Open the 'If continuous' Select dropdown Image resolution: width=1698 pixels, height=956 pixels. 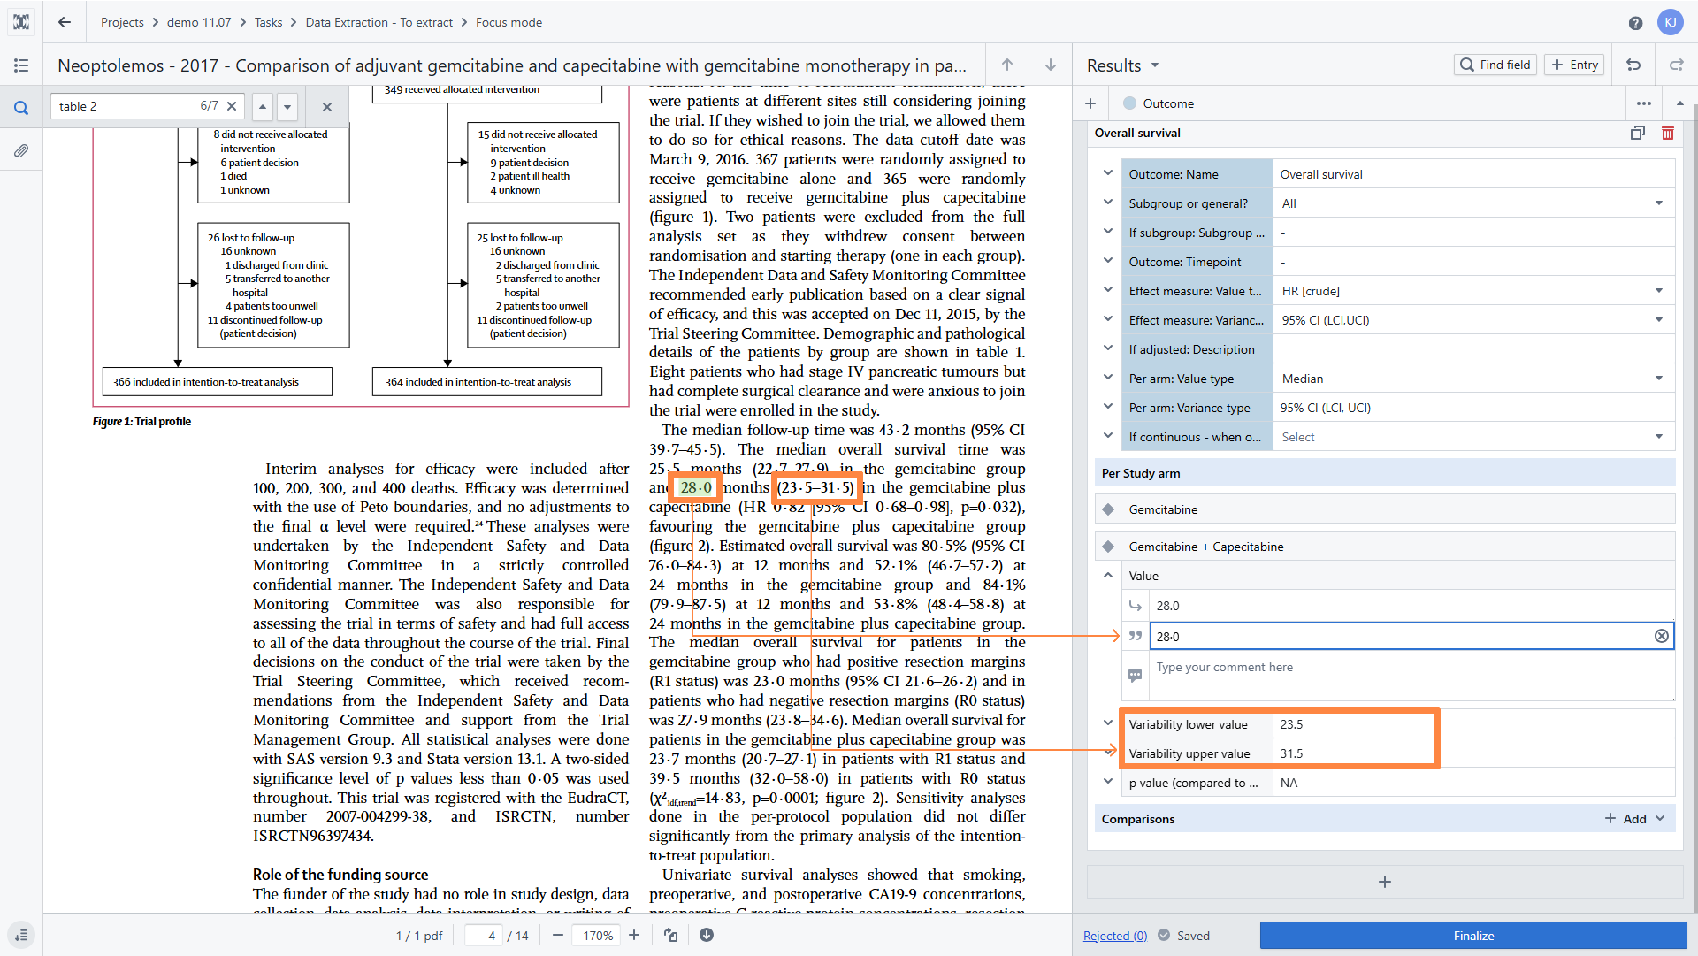coord(1474,436)
